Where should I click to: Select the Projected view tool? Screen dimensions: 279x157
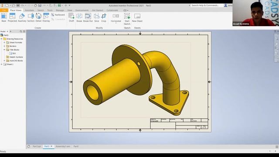point(12,17)
